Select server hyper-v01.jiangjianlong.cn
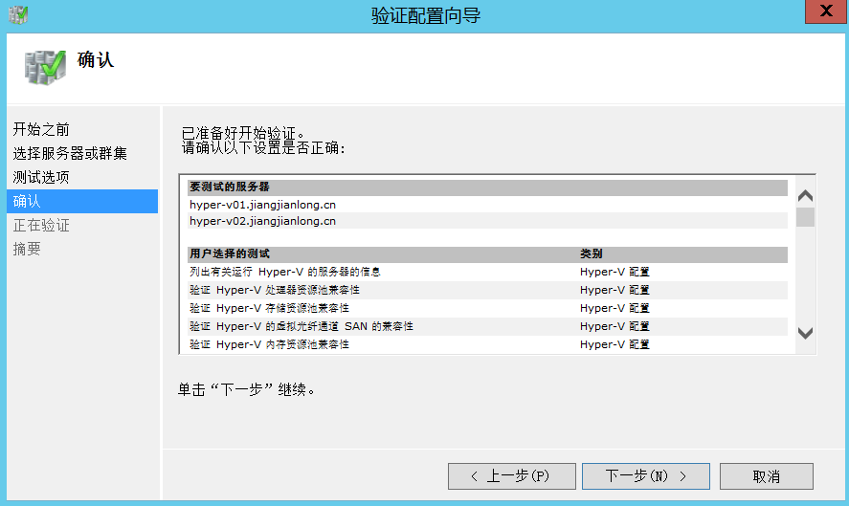849x506 pixels. [x=487, y=205]
